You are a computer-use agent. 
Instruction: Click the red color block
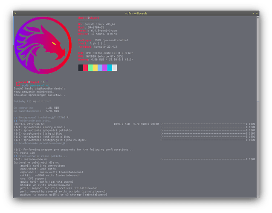tap(86, 68)
